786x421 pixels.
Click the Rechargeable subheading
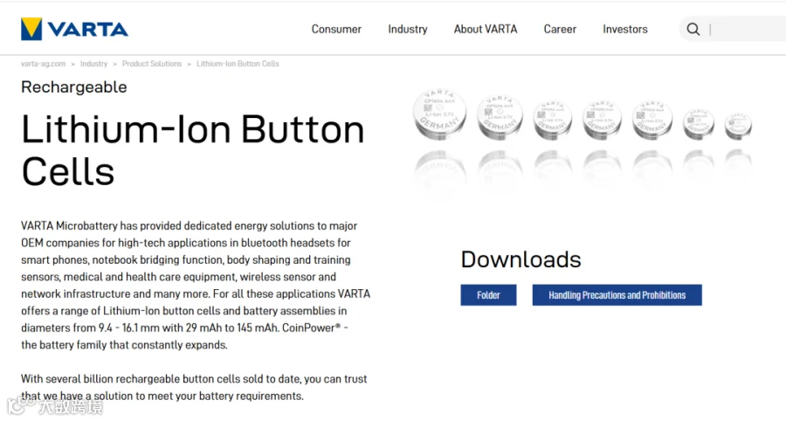73,87
